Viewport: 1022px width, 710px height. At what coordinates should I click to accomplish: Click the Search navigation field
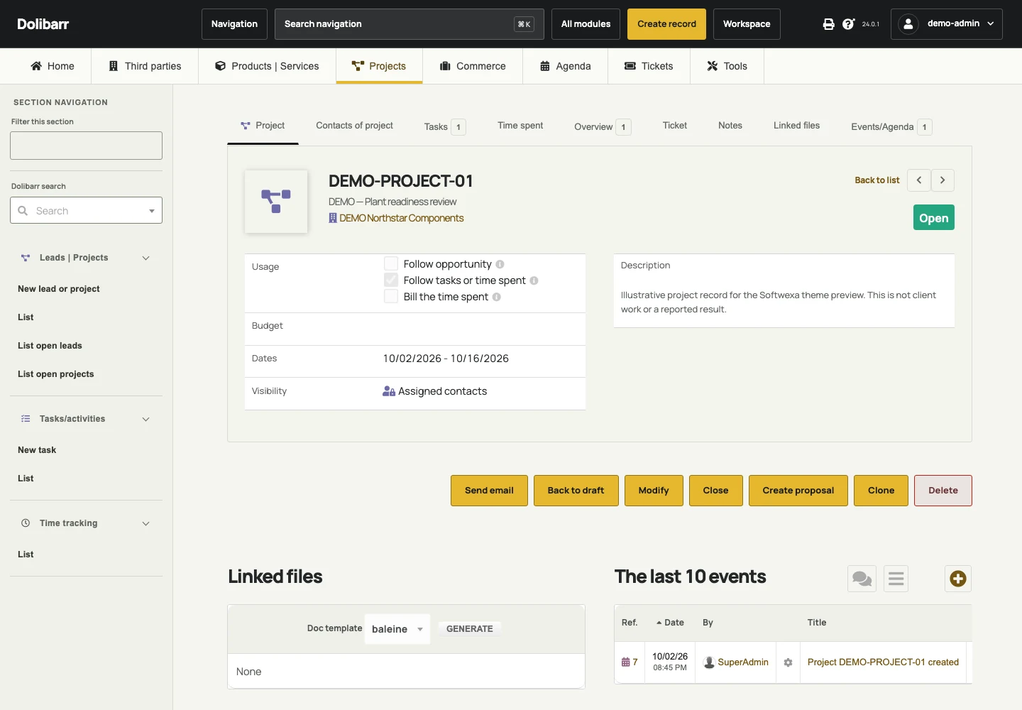[410, 24]
